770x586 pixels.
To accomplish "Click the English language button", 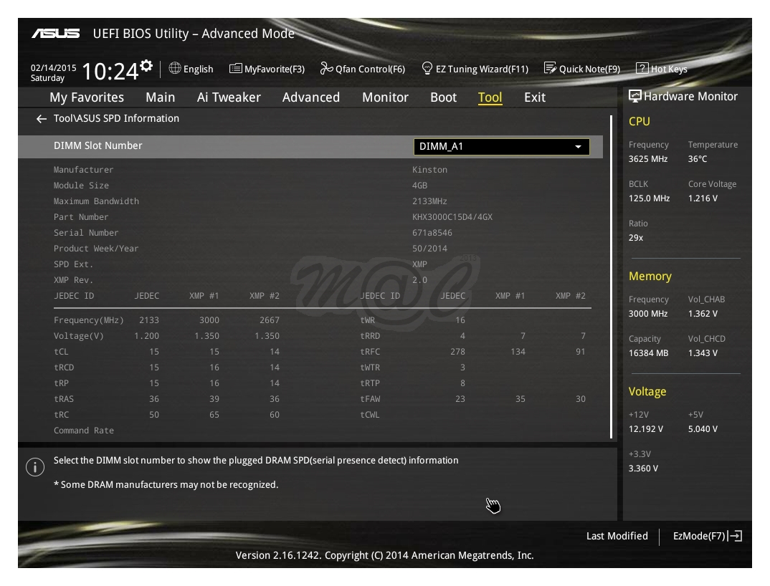I will (x=191, y=69).
